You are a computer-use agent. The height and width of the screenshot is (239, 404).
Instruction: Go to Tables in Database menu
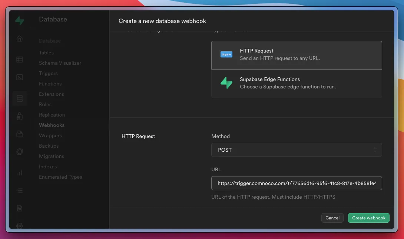click(x=46, y=53)
